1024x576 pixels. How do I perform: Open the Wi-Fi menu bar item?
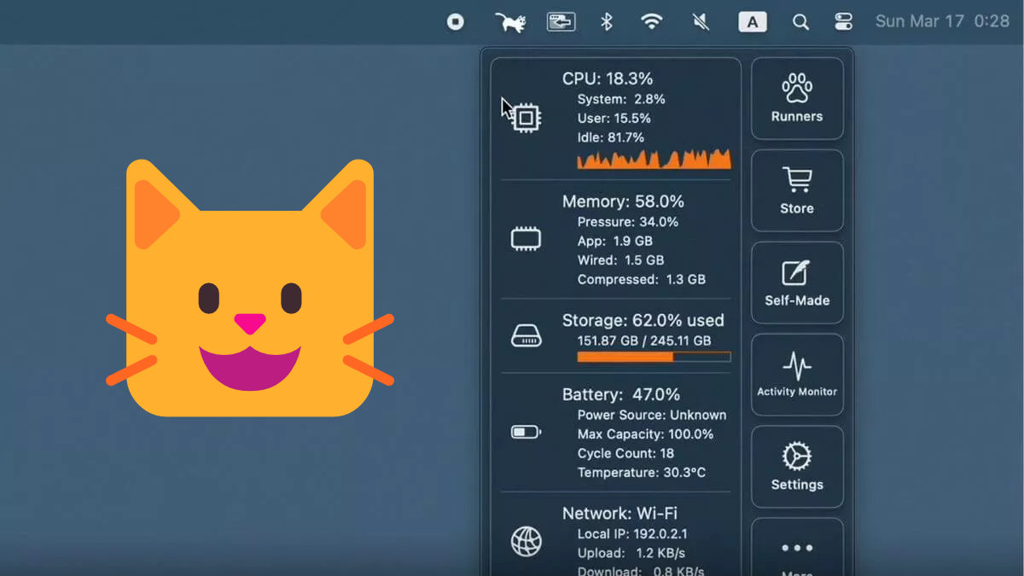click(x=652, y=22)
